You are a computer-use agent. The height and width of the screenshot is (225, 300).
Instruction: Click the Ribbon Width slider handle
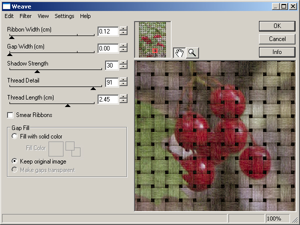11,37
